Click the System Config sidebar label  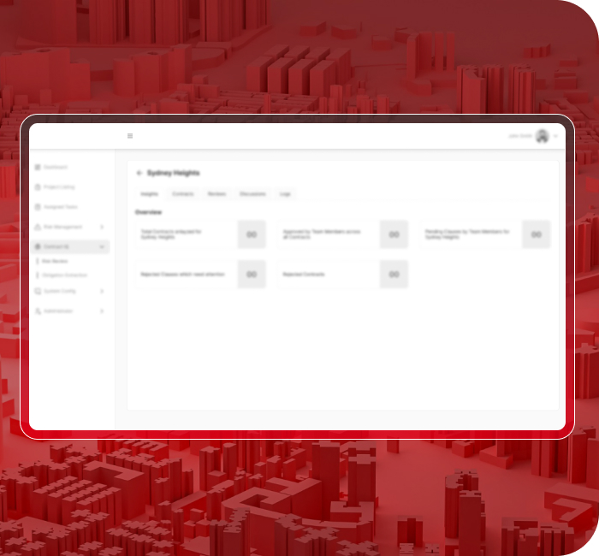click(60, 292)
